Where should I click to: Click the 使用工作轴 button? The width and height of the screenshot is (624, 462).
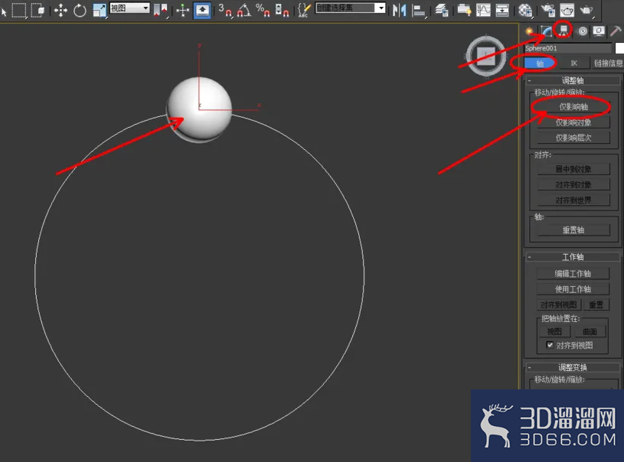tap(573, 289)
